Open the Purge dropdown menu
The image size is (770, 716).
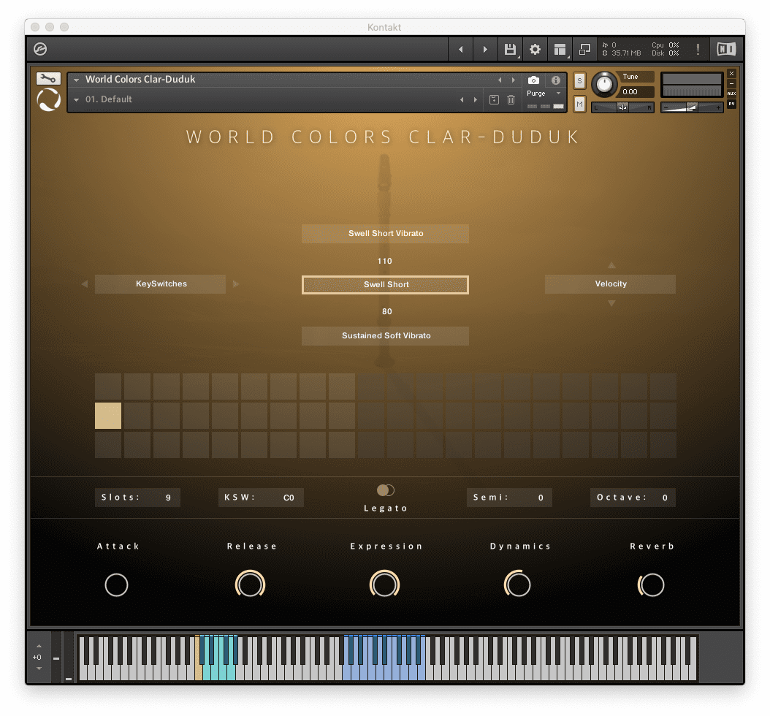tap(544, 94)
